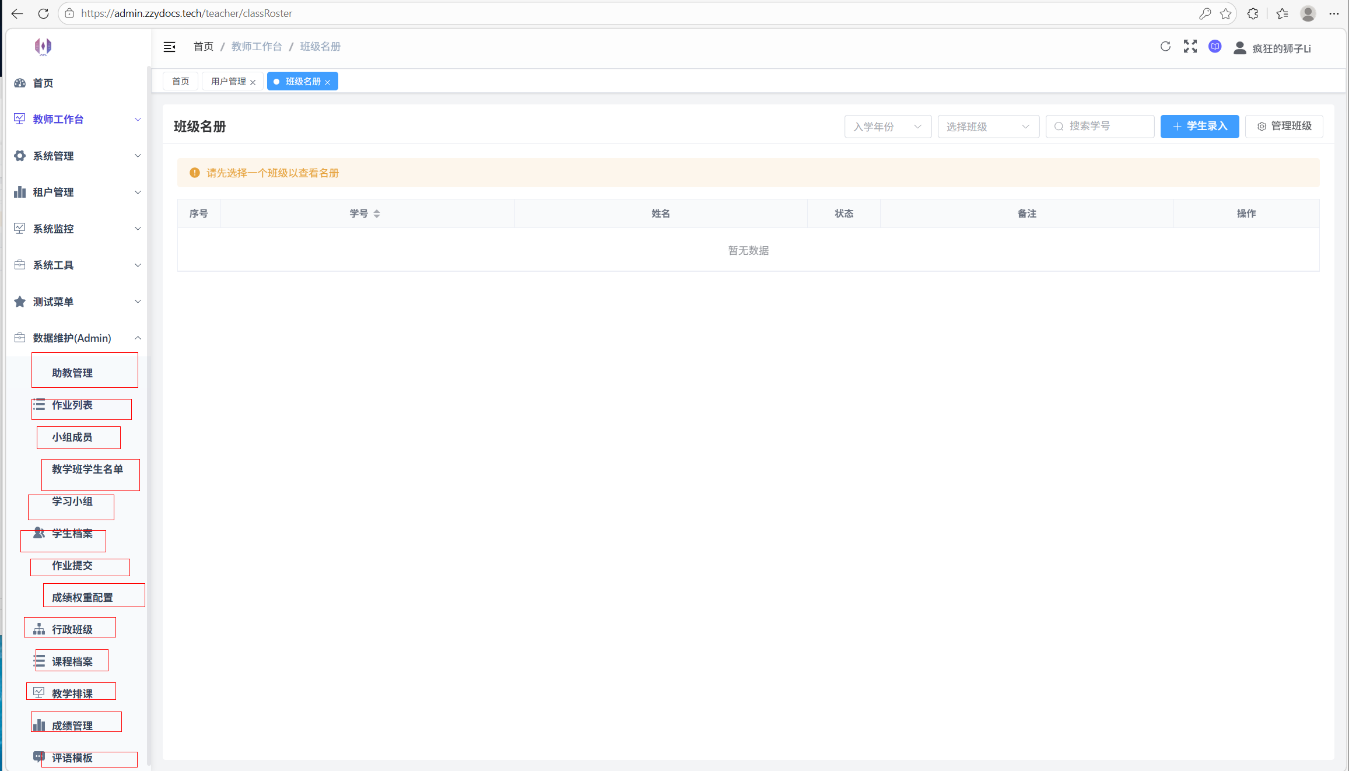
Task: Click the hamburger sidebar collapse icon
Action: tap(169, 47)
